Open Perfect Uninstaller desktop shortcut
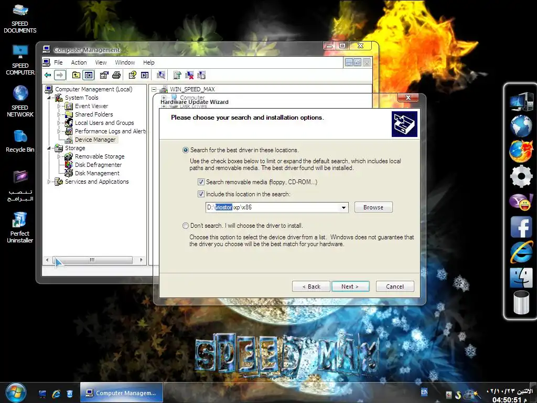The height and width of the screenshot is (403, 537). 20,227
